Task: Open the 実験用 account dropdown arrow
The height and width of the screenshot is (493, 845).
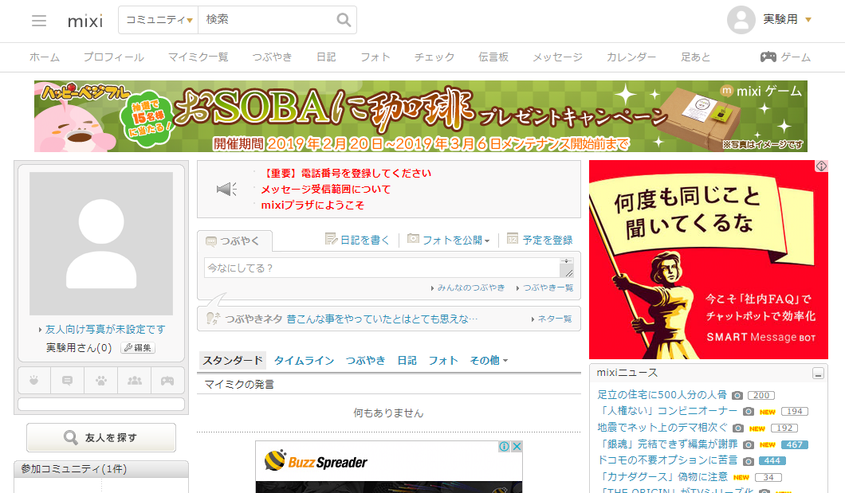Action: point(808,20)
